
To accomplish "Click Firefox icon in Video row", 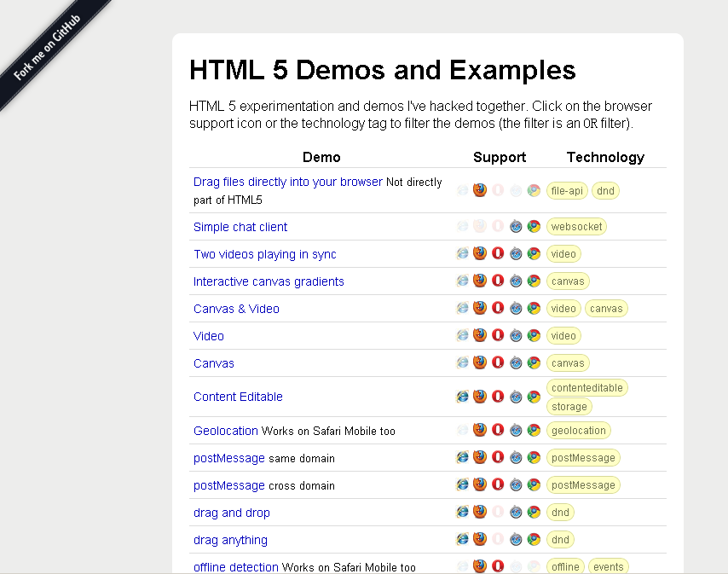I will tap(480, 335).
